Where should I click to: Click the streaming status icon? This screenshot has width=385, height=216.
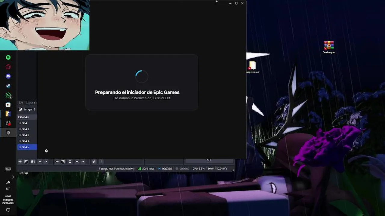click(x=159, y=169)
